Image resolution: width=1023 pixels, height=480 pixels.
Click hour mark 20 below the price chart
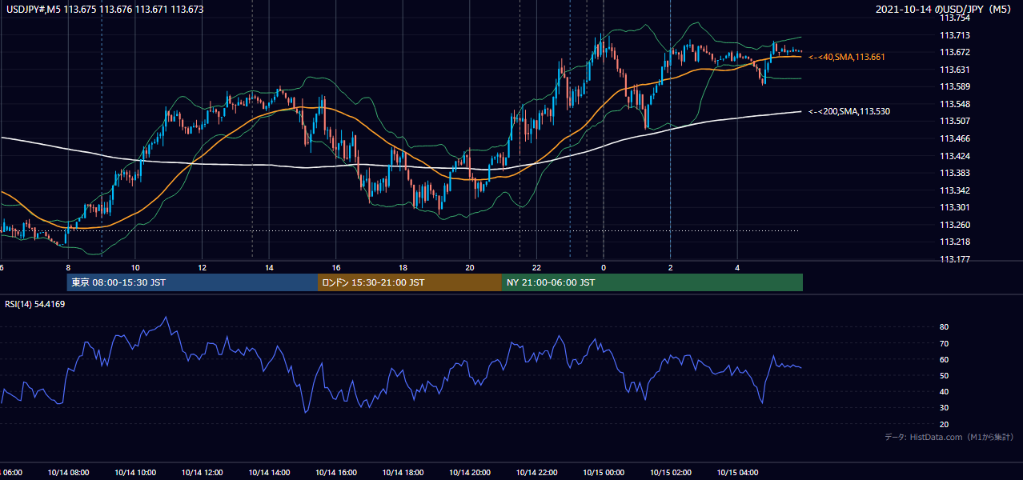pos(470,268)
